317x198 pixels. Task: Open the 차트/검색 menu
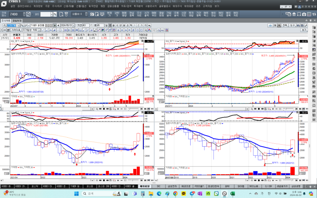(x=126, y=6)
